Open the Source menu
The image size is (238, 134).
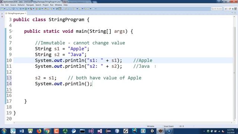point(13,5)
